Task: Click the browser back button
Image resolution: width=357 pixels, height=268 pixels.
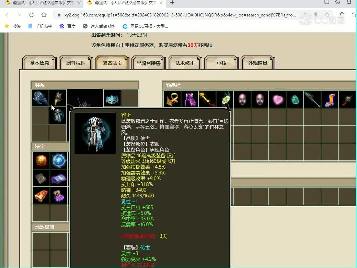Action: click(7, 15)
